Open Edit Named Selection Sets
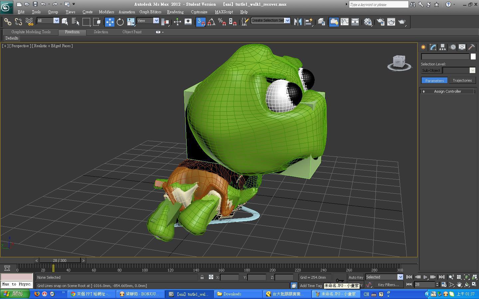479x299 pixels. pos(244,22)
